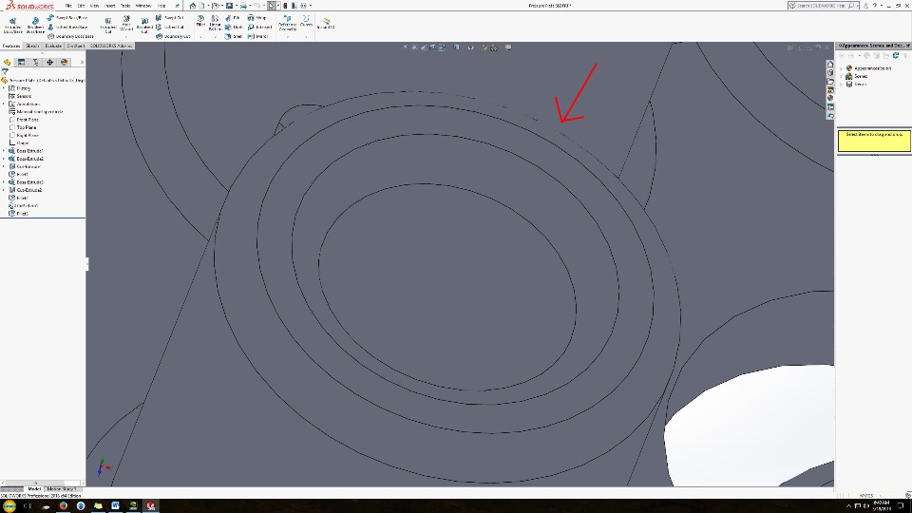Select the Draft tool
Screen dimensions: 912x513
pos(234,27)
